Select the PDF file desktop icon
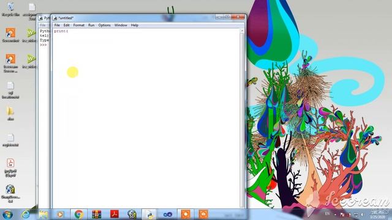The height and width of the screenshot is (220, 392). pyautogui.click(x=10, y=167)
